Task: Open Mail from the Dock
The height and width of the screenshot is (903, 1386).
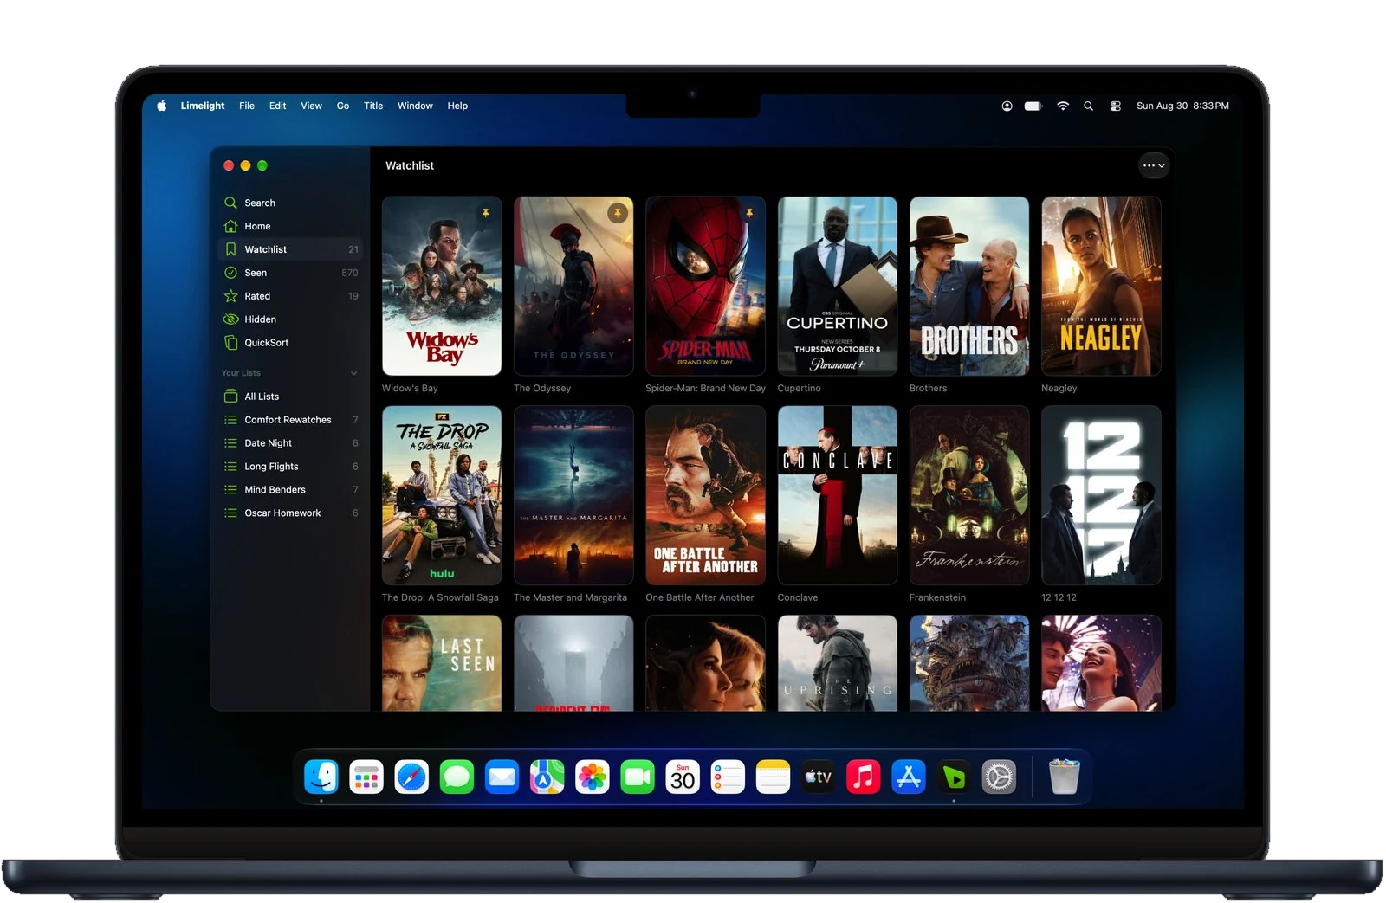Action: (x=502, y=777)
